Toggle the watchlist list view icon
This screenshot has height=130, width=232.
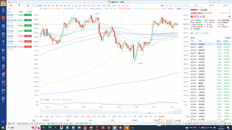[31, 9]
